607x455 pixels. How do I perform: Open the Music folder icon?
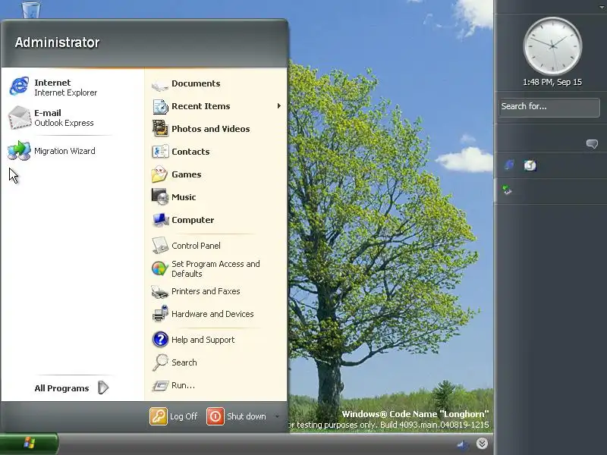point(160,197)
